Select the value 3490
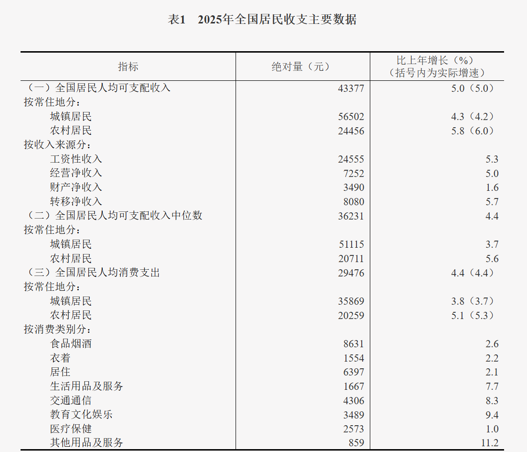Screen dimensions: 527x452 point(354,188)
